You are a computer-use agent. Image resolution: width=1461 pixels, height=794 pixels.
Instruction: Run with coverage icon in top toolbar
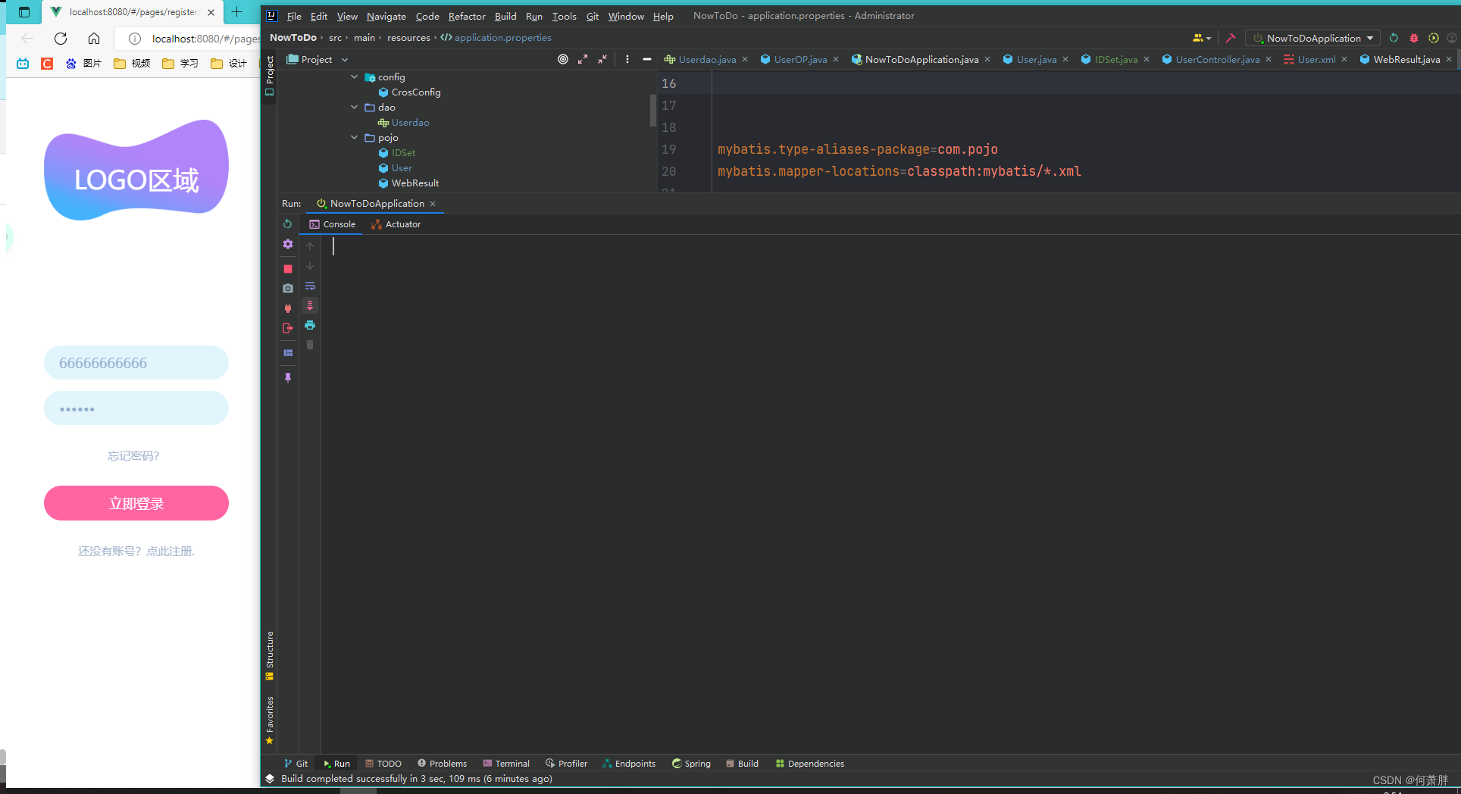click(1433, 38)
